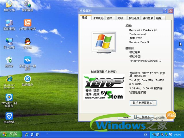
Task: Open the 自动更新 tab
Action: [x=148, y=18]
